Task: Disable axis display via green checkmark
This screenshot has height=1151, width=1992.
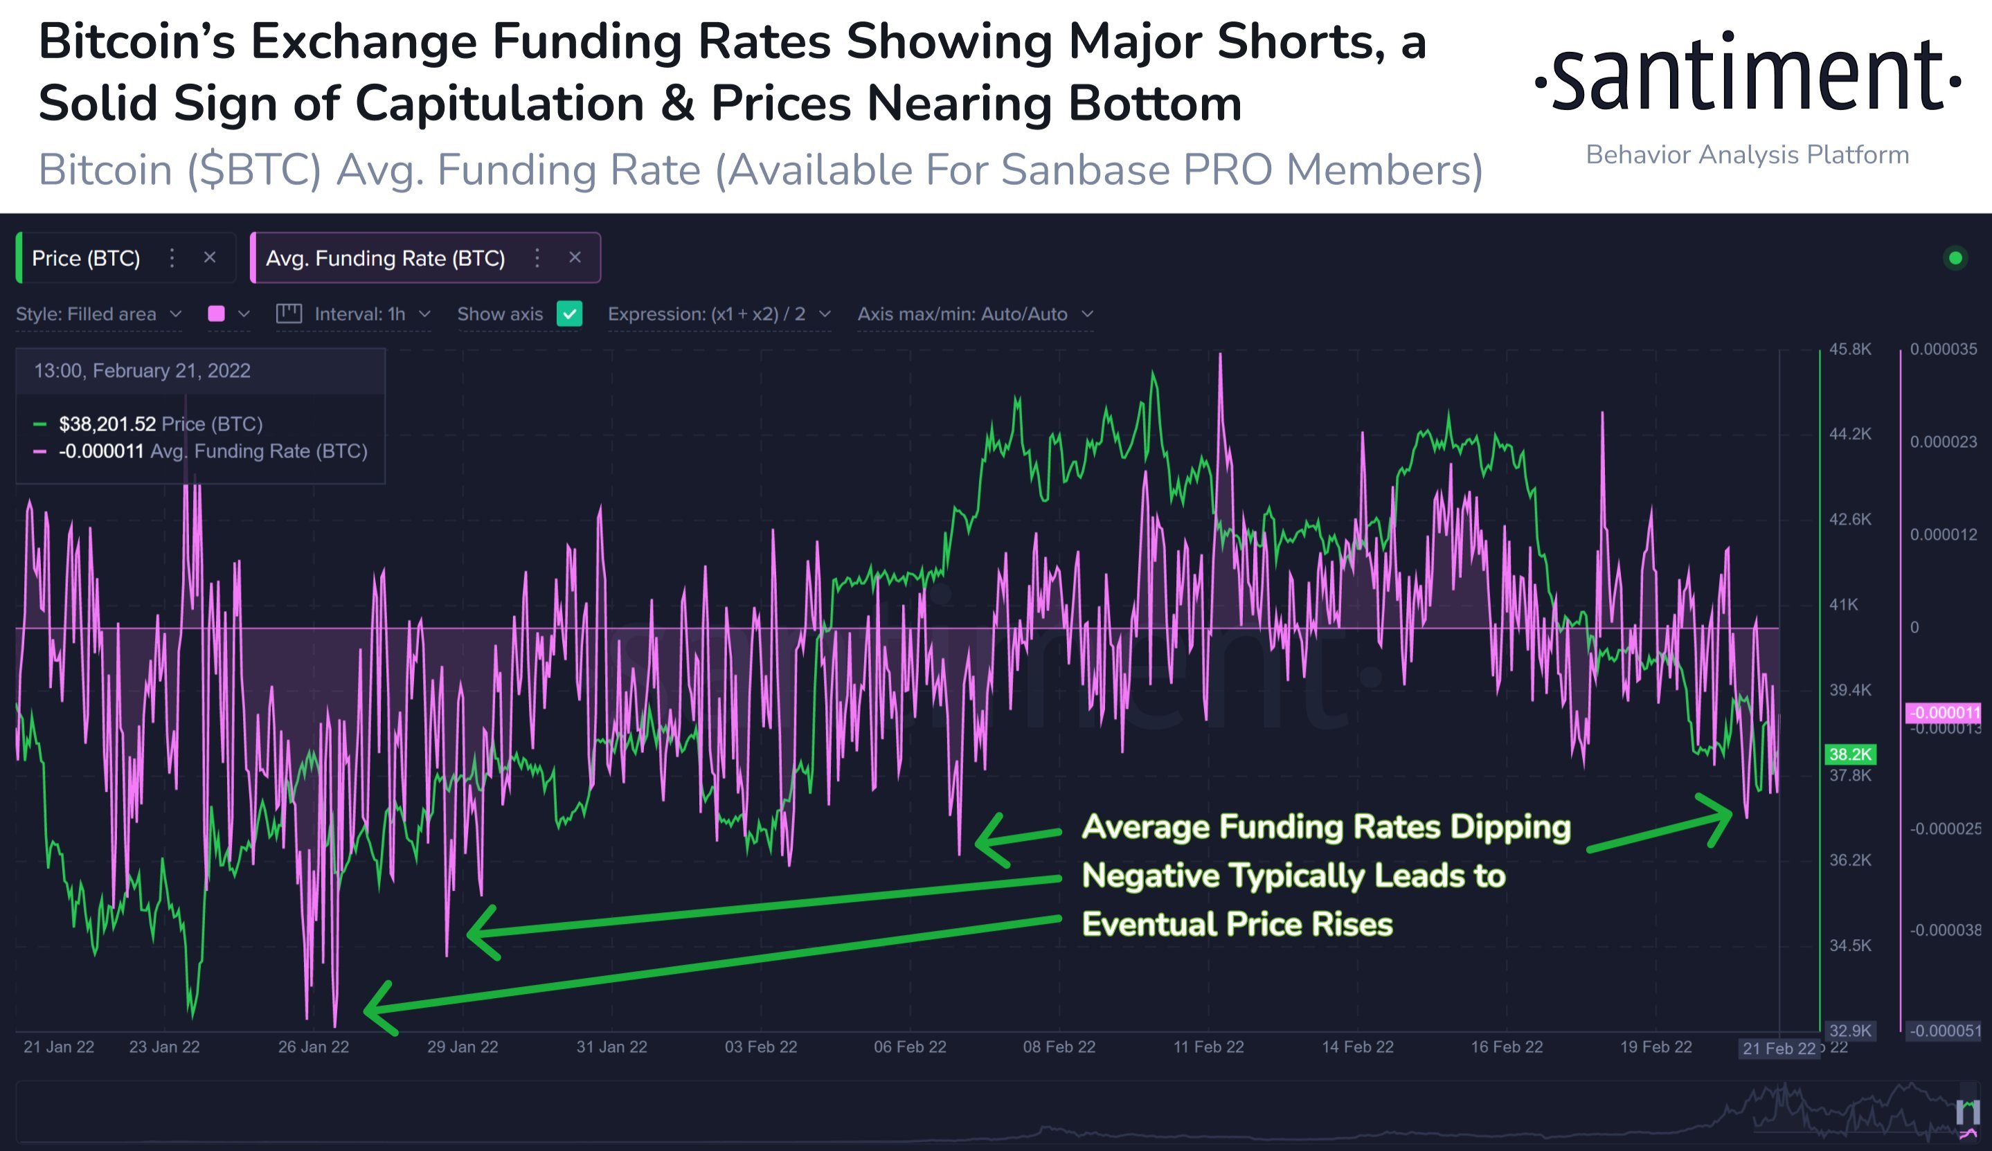Action: 569,314
